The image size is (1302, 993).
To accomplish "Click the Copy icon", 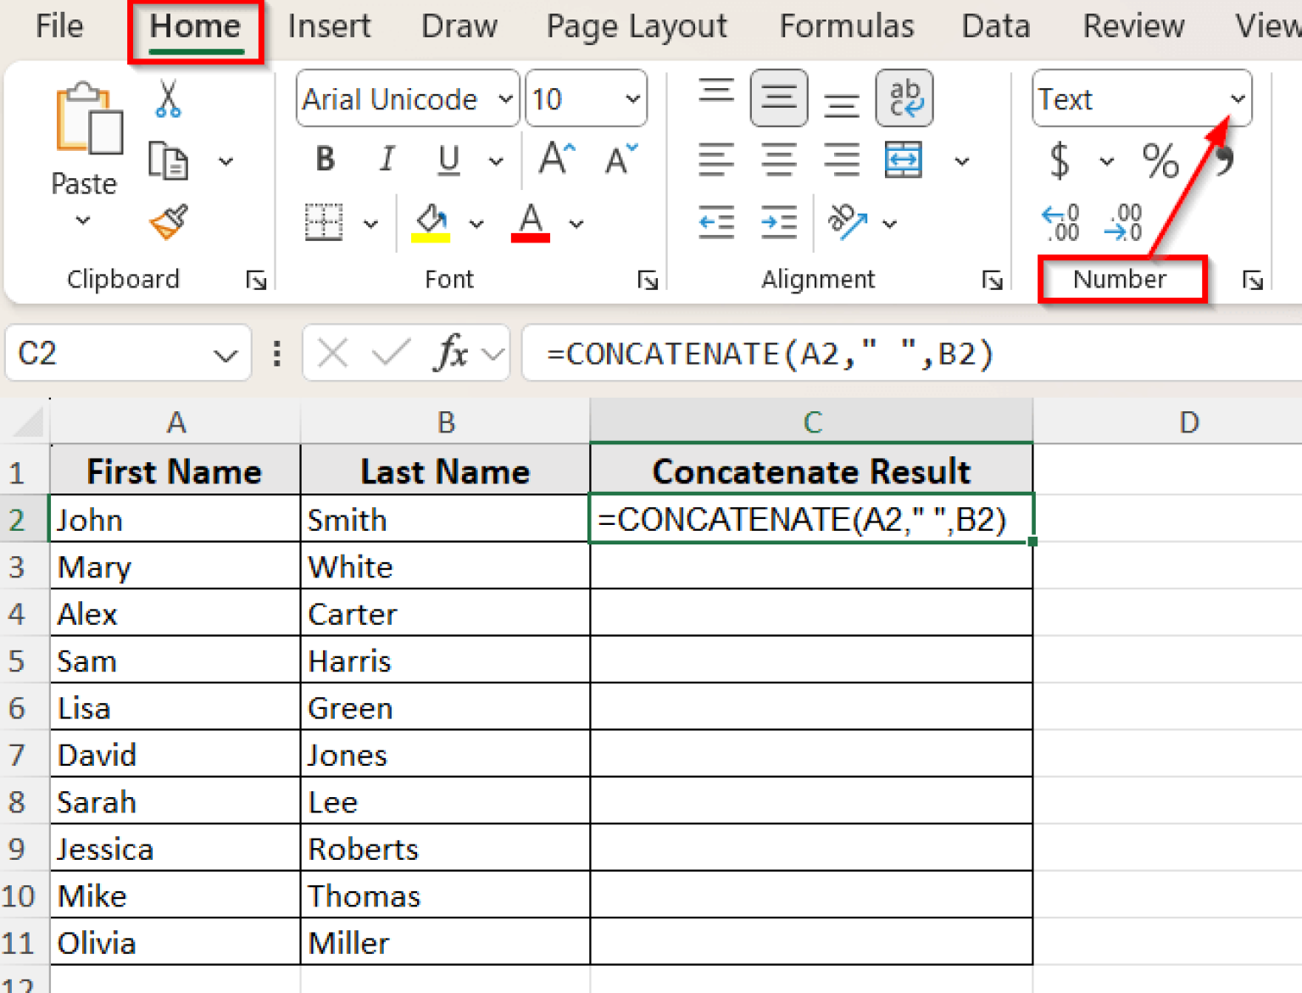I will coord(168,159).
